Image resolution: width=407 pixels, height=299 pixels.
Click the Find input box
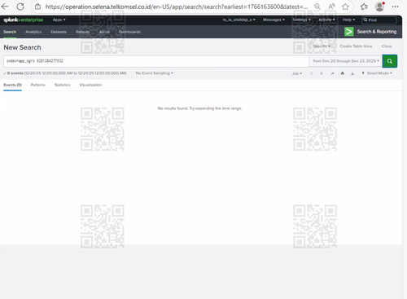pyautogui.click(x=379, y=20)
